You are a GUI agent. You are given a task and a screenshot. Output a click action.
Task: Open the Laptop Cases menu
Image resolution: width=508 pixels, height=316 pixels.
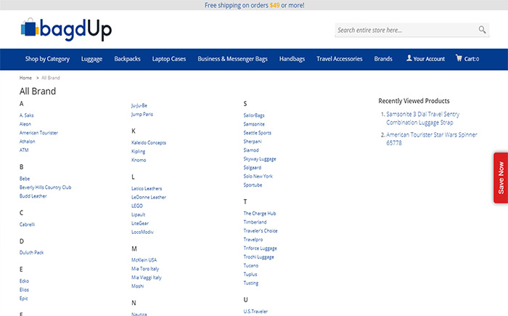[169, 59]
